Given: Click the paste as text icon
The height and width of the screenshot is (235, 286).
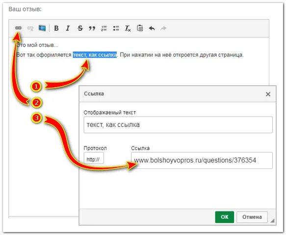Looking at the screenshot, I should [140, 28].
